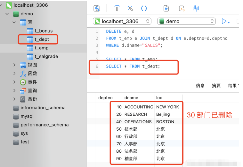This screenshot has height=167, width=243.
Task: Click the SELECT * FROM t_dept line
Action: [133, 66]
